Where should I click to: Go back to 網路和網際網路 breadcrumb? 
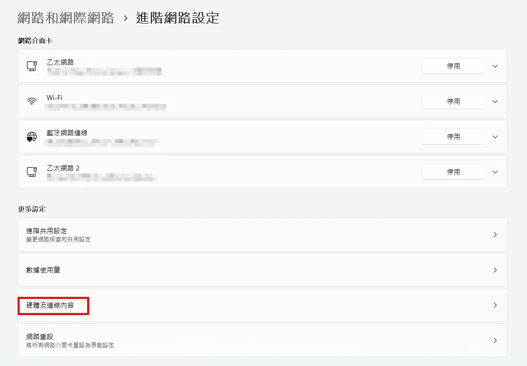coord(66,18)
